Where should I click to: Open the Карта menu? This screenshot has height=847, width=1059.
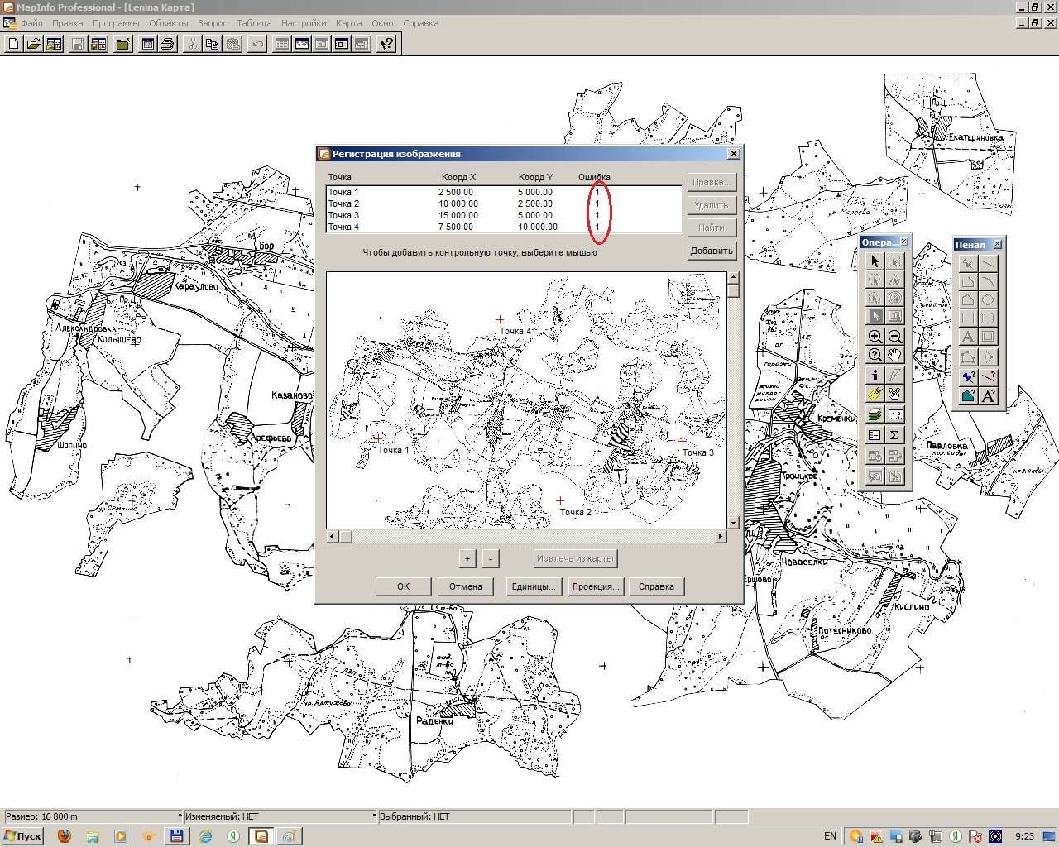pyautogui.click(x=348, y=23)
